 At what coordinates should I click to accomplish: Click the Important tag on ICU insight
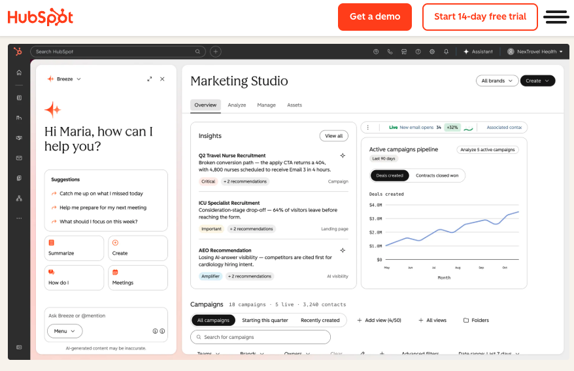point(211,229)
